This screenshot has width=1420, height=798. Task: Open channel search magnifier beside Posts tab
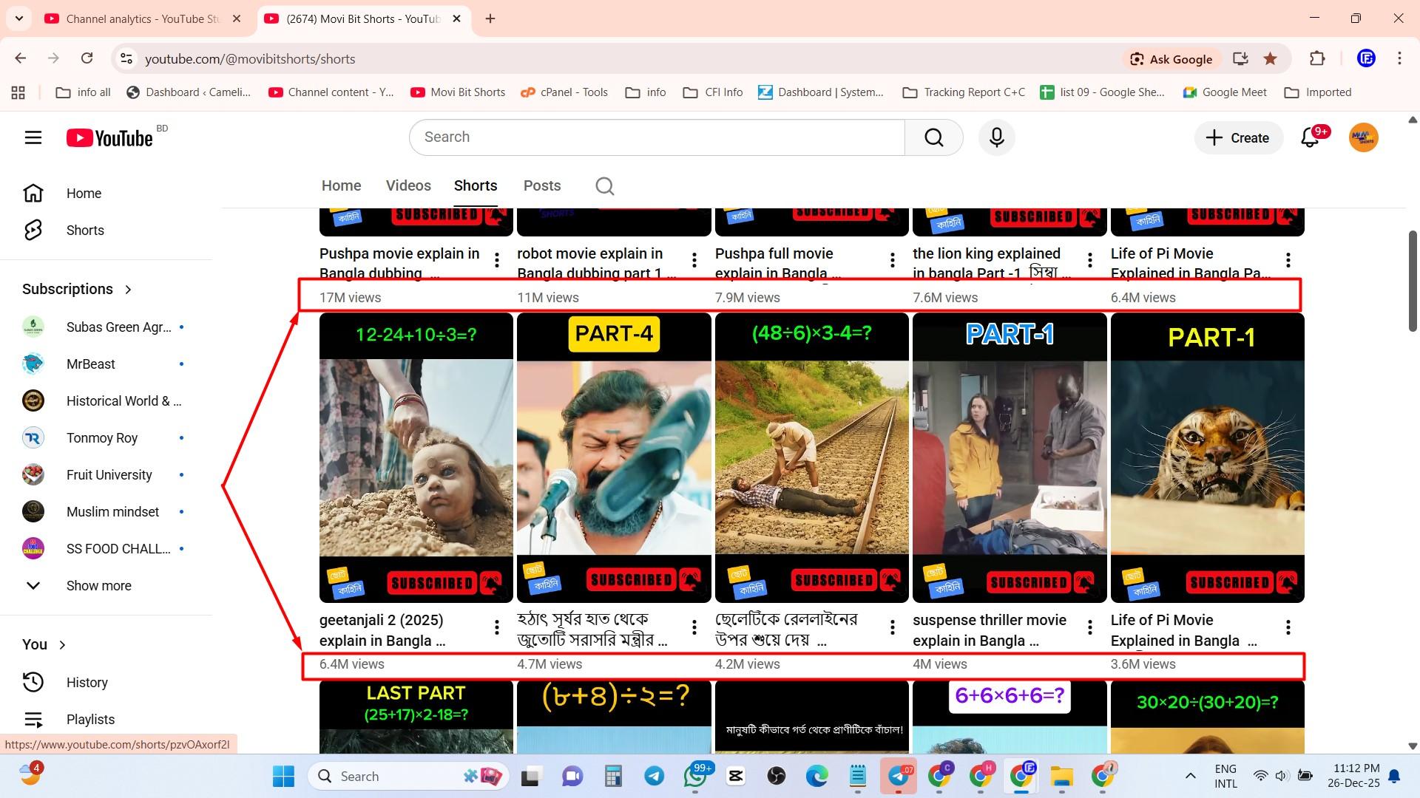pyautogui.click(x=604, y=186)
